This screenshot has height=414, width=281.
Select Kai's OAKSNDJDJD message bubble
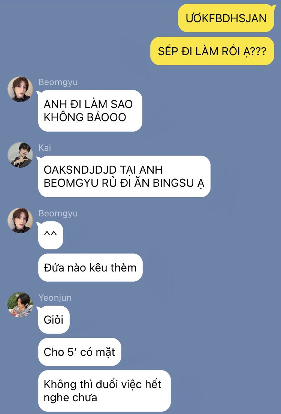[124, 176]
